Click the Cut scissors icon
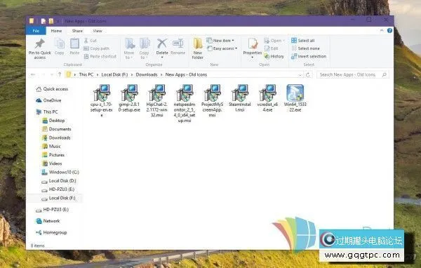Viewport: 421px width, 268px height. (x=86, y=41)
